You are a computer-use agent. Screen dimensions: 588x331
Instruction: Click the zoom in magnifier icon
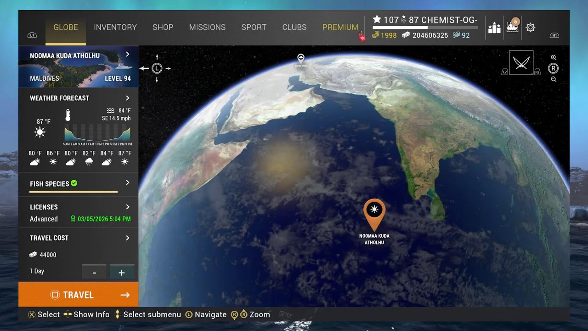[554, 57]
